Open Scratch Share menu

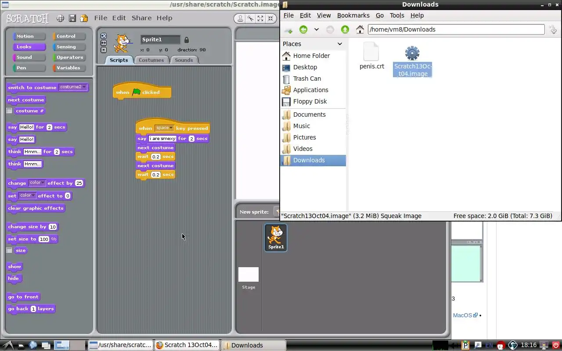click(x=141, y=18)
